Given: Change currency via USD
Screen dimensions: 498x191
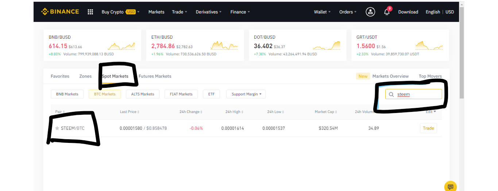Looking at the screenshot, I should (x=450, y=12).
